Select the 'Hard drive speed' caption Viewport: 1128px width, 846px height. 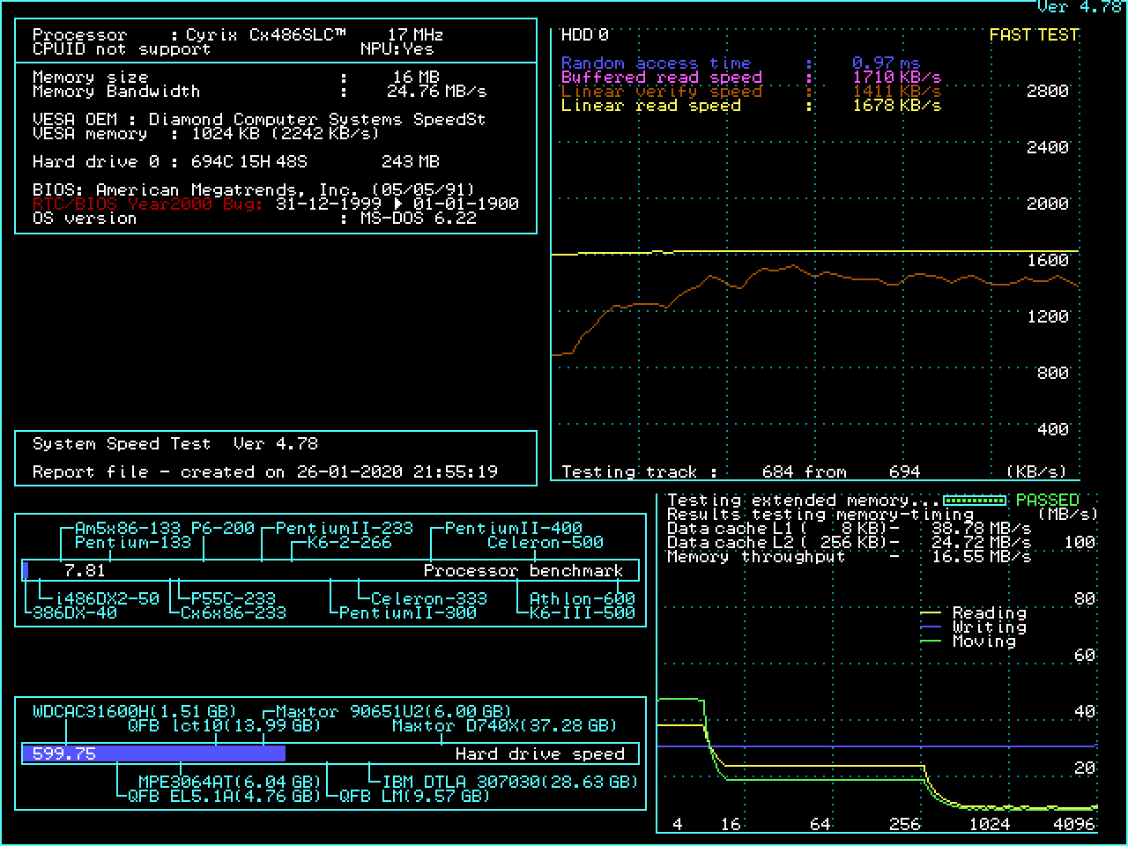(x=540, y=754)
